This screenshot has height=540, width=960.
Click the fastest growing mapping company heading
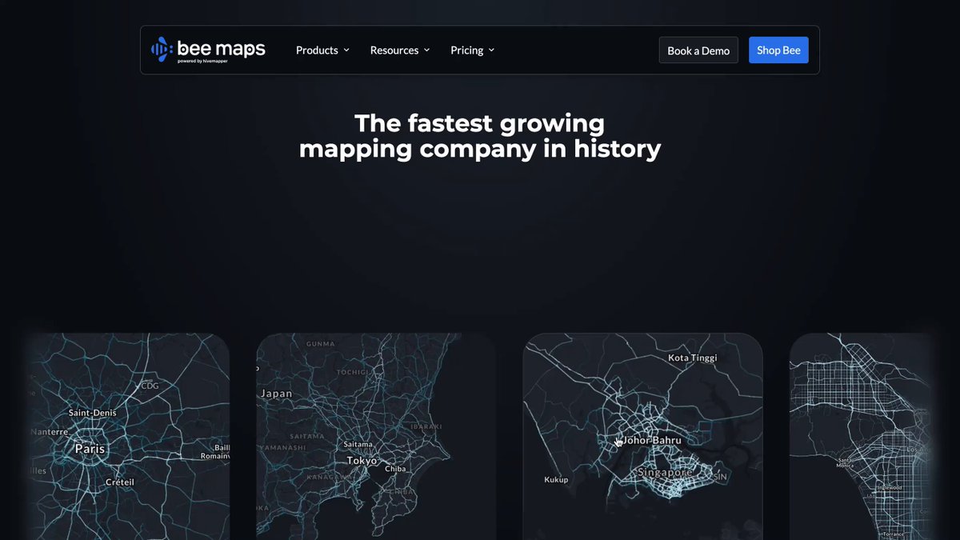480,136
